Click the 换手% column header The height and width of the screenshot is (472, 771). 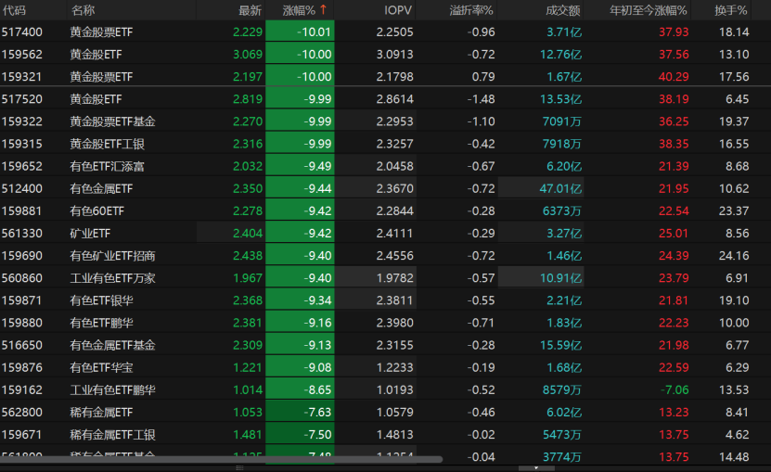pos(732,10)
